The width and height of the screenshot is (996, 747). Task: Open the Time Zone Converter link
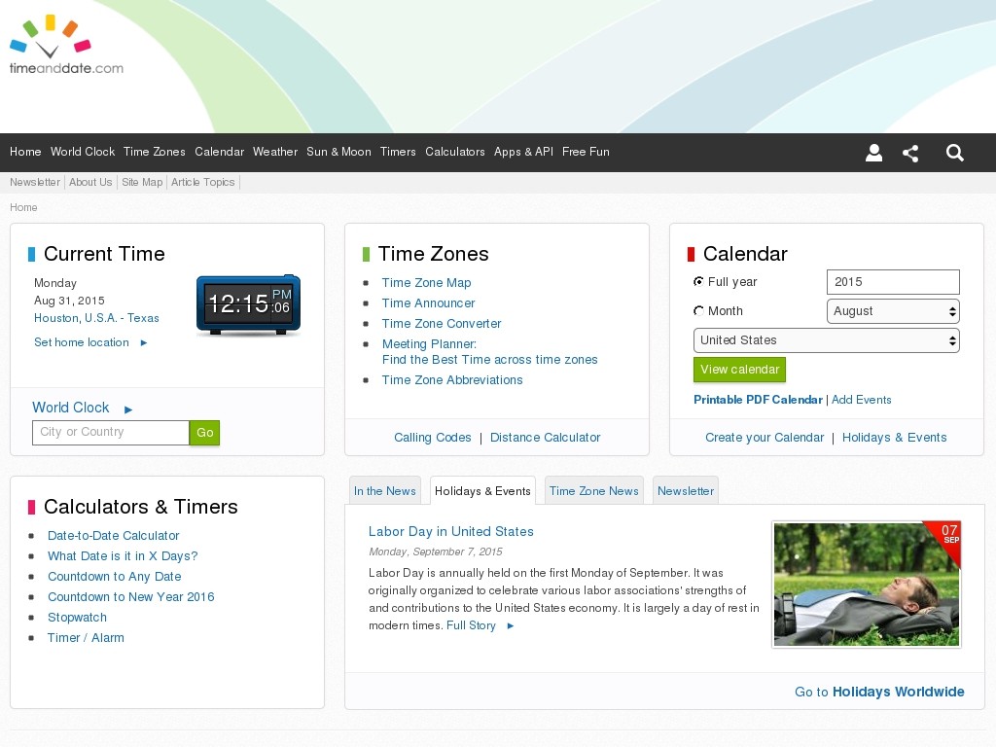(442, 324)
